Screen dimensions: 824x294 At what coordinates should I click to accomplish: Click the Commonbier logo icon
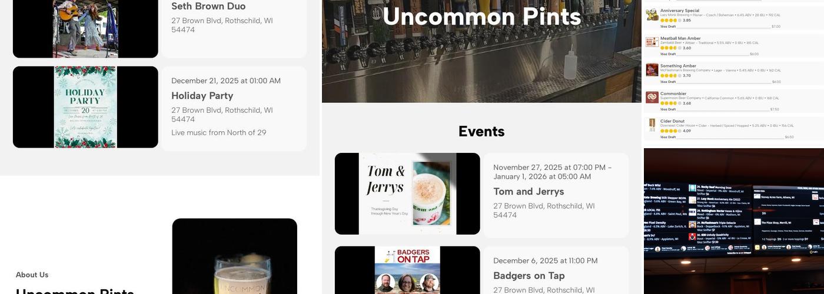pyautogui.click(x=652, y=98)
